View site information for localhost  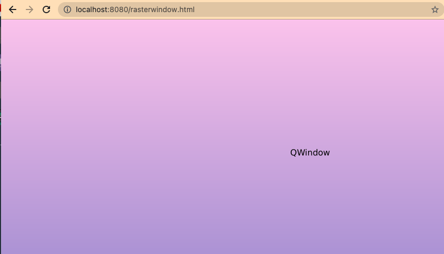(x=67, y=9)
